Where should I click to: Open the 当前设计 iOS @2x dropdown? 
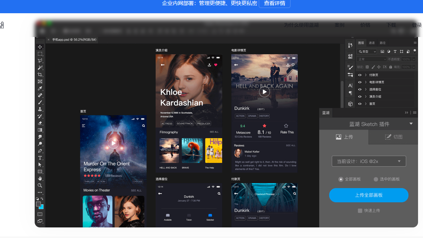[x=369, y=161]
